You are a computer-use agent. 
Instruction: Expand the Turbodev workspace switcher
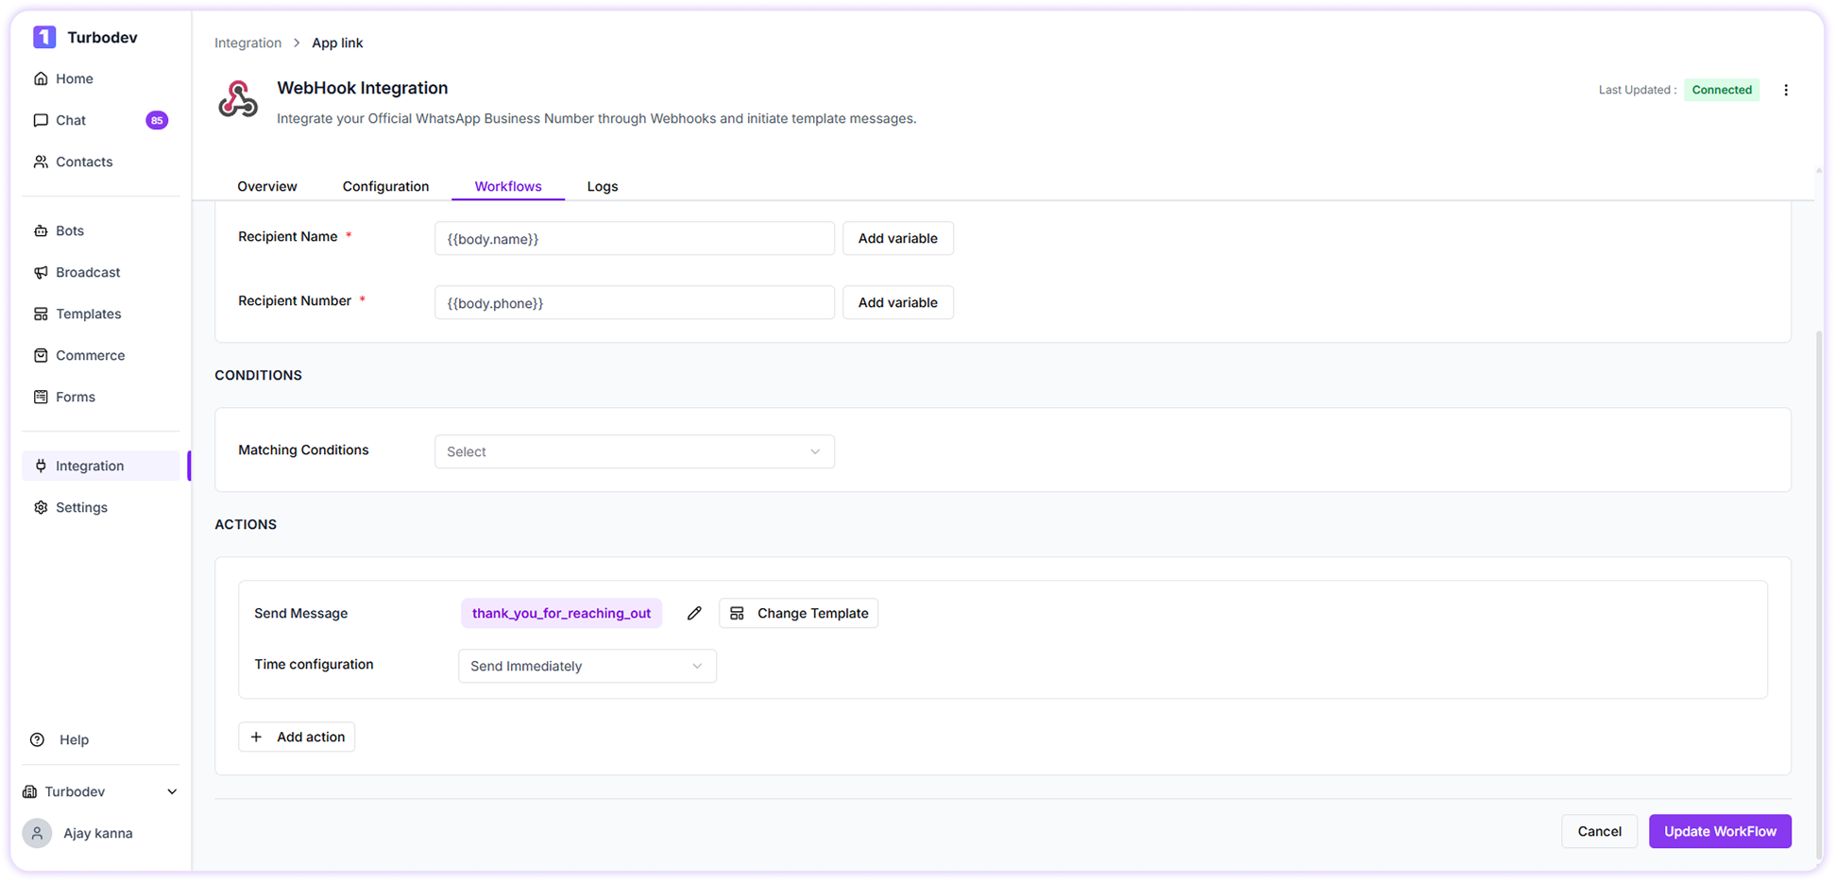click(171, 791)
